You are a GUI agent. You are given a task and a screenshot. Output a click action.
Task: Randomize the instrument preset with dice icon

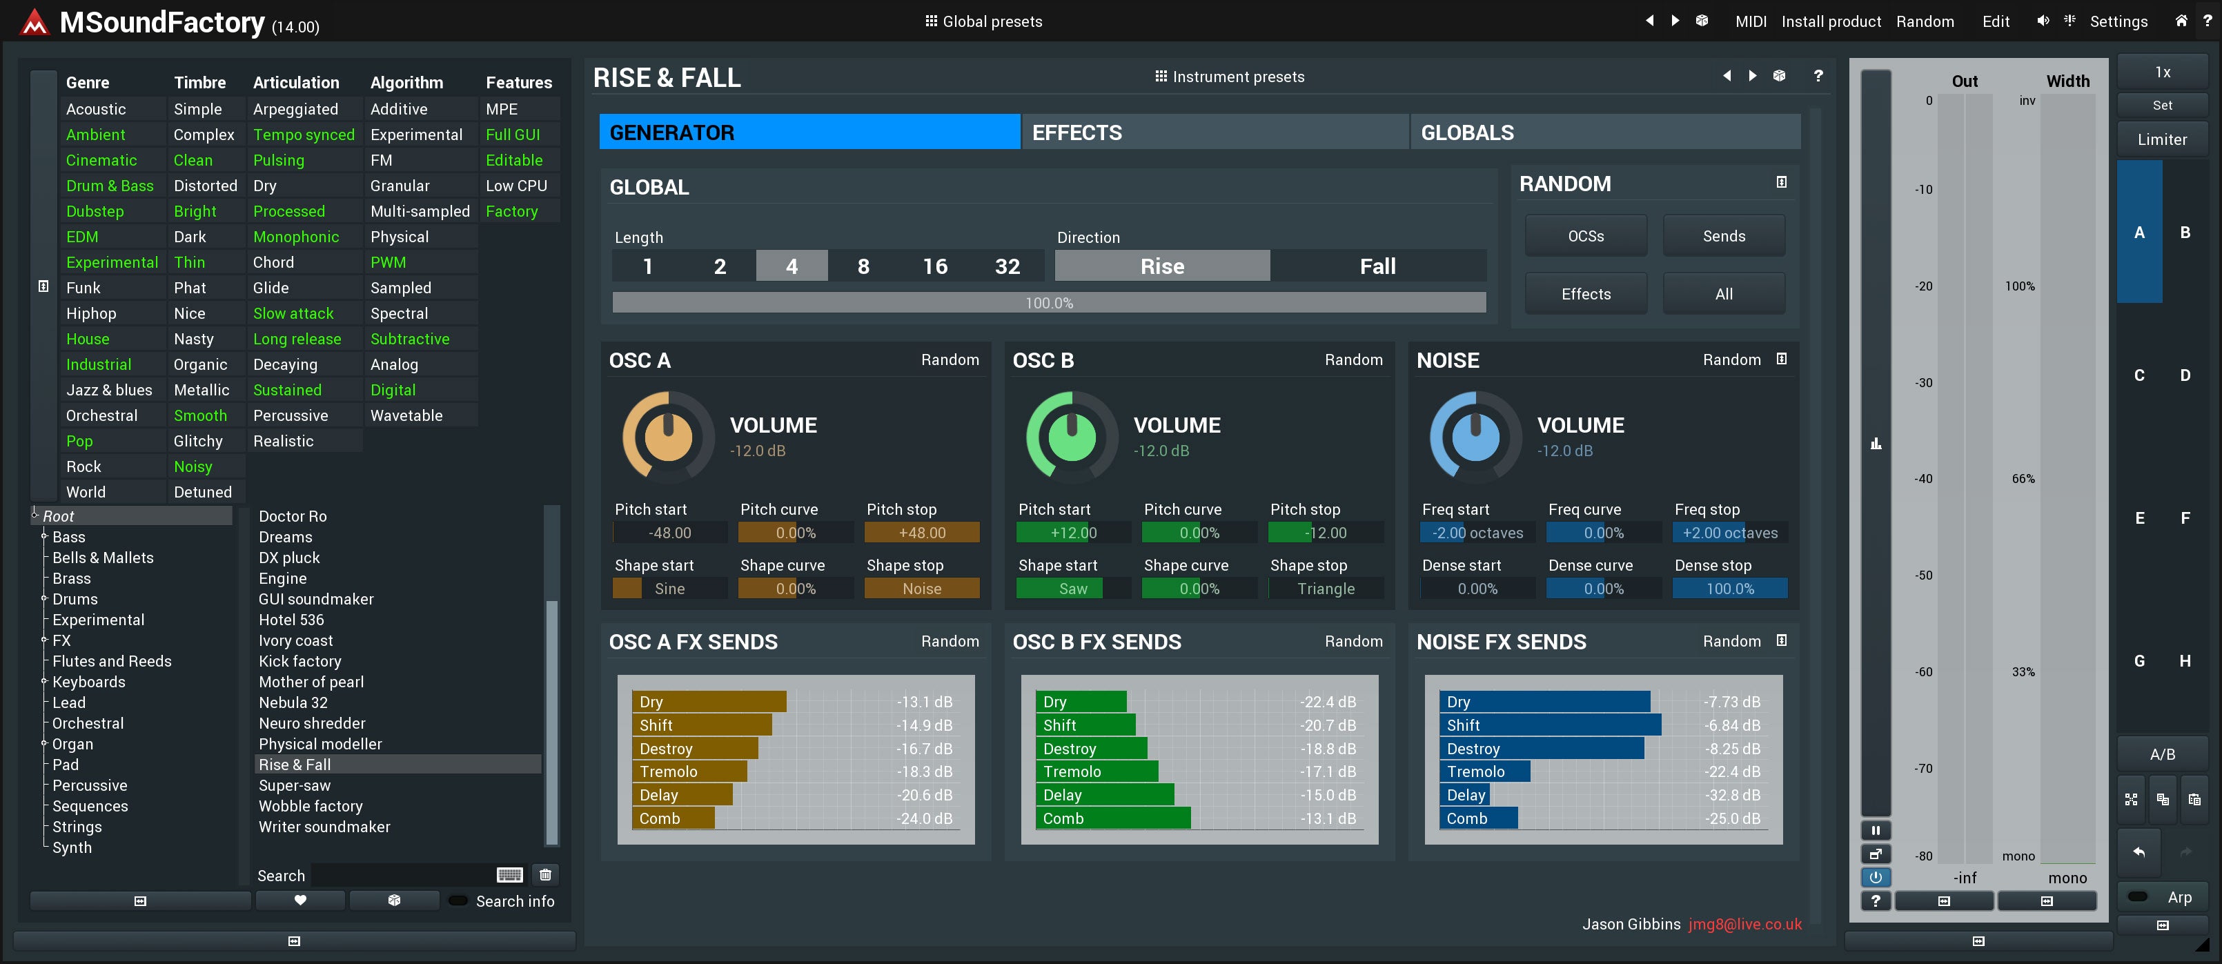(x=1779, y=76)
